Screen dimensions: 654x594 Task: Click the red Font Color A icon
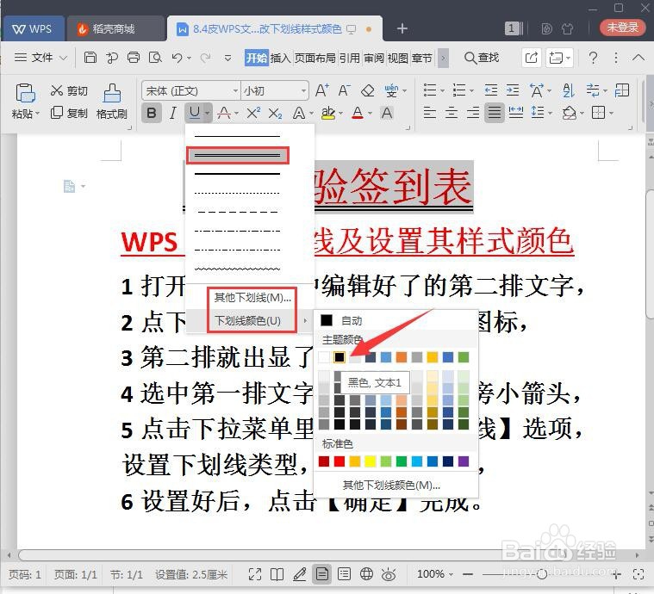[358, 113]
